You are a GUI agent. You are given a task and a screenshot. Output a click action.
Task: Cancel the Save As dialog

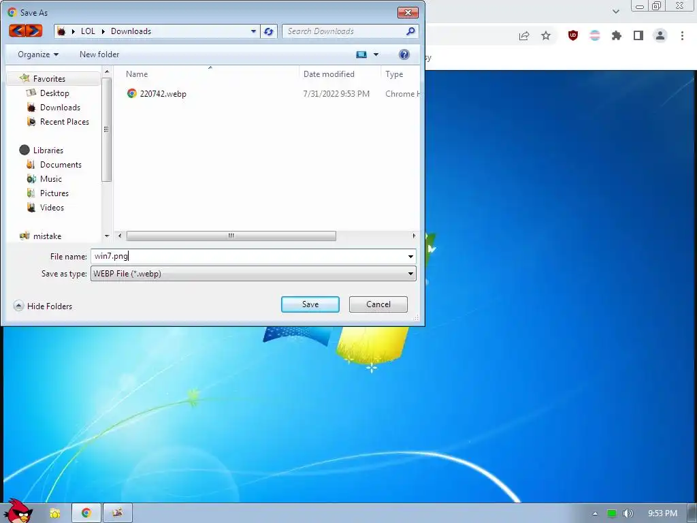378,304
